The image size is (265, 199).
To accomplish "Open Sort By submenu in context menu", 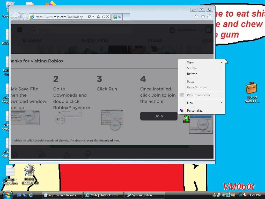I will 202,68.
